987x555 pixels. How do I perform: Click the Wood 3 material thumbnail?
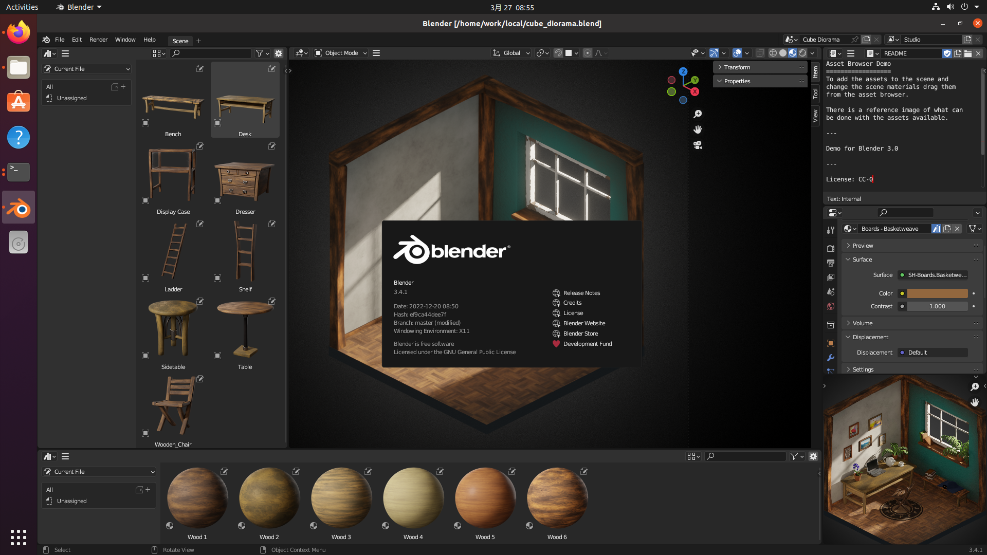(x=340, y=499)
